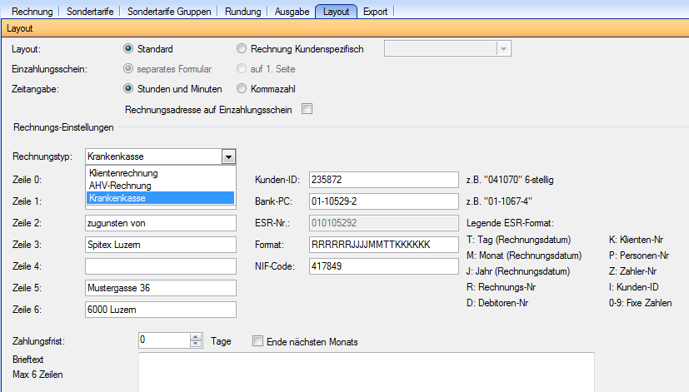Click the Kunden-ID input field
The image size is (689, 392).
coord(382,179)
